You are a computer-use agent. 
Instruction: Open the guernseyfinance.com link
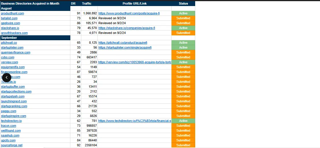16,52
